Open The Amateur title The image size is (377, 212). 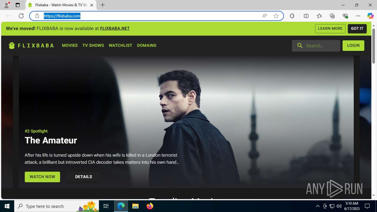51,140
